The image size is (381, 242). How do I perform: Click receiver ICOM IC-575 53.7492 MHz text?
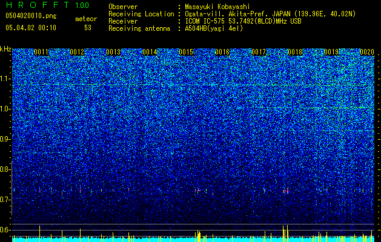click(243, 21)
